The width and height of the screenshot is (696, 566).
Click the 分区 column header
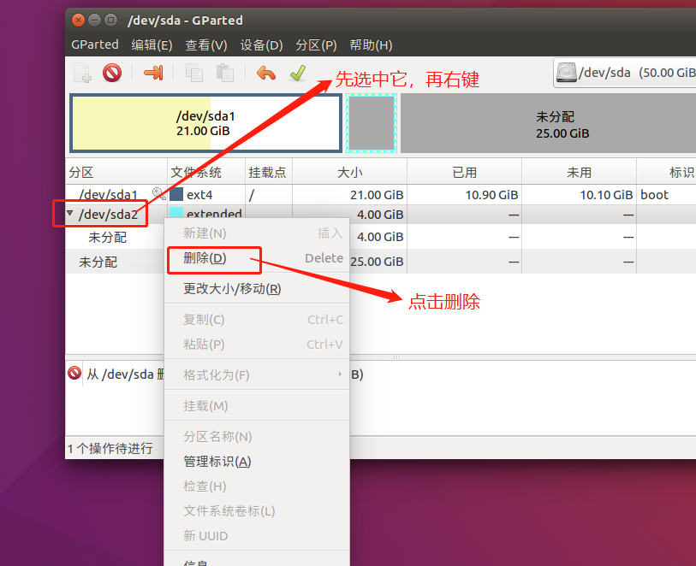pos(116,172)
